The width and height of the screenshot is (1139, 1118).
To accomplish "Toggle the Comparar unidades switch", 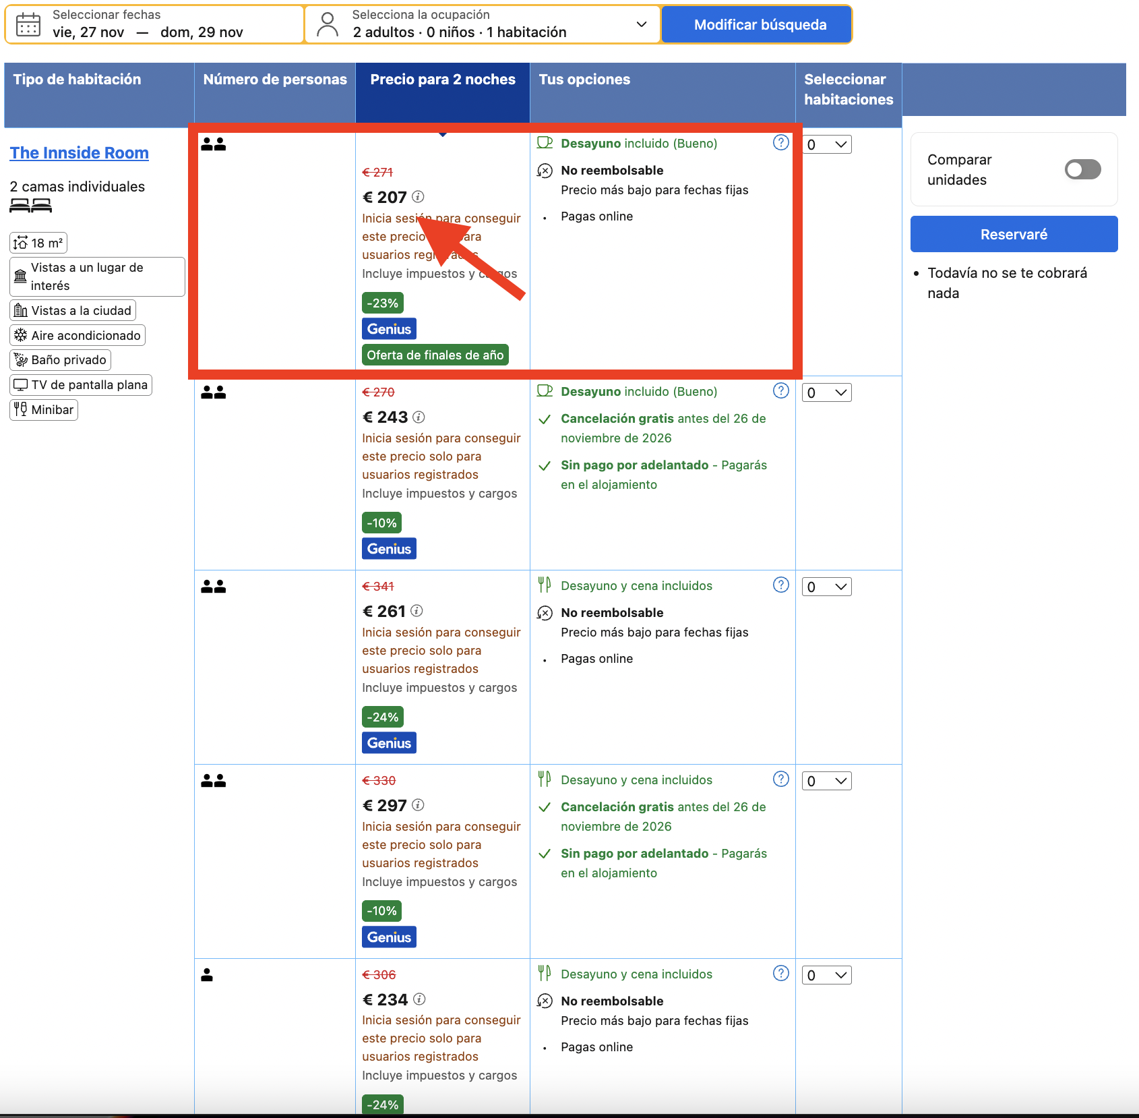I will 1082,169.
